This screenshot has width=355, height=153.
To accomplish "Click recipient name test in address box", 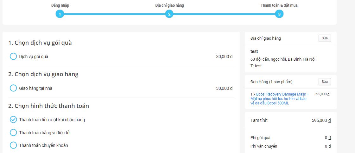I will click(x=254, y=51).
